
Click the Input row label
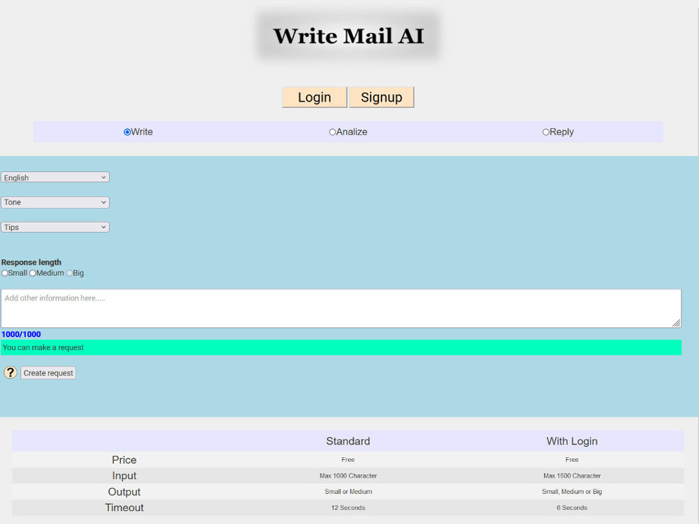124,476
